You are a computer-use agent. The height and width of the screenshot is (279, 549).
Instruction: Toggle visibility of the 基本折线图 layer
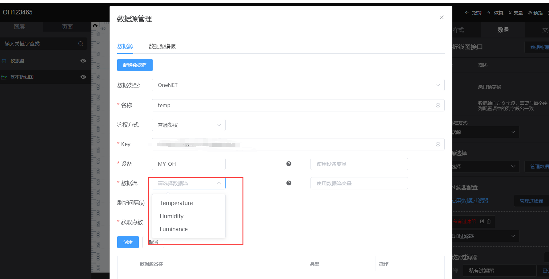tap(83, 77)
